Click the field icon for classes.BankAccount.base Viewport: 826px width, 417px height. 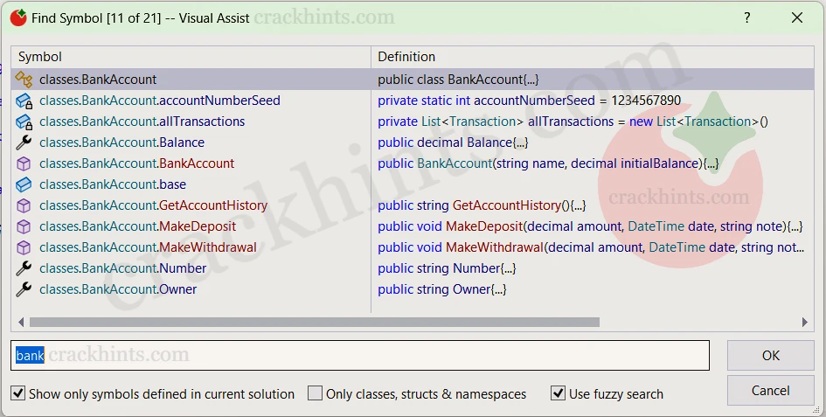[x=24, y=184]
